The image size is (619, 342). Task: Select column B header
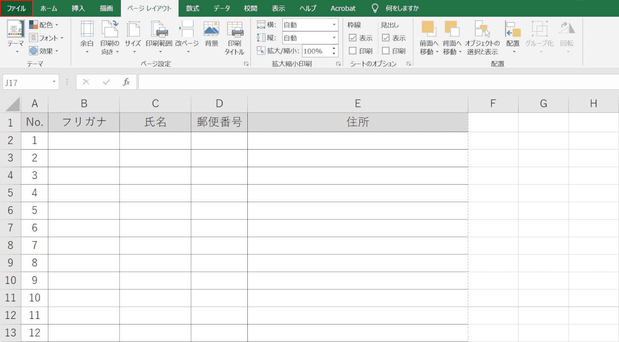pos(84,103)
